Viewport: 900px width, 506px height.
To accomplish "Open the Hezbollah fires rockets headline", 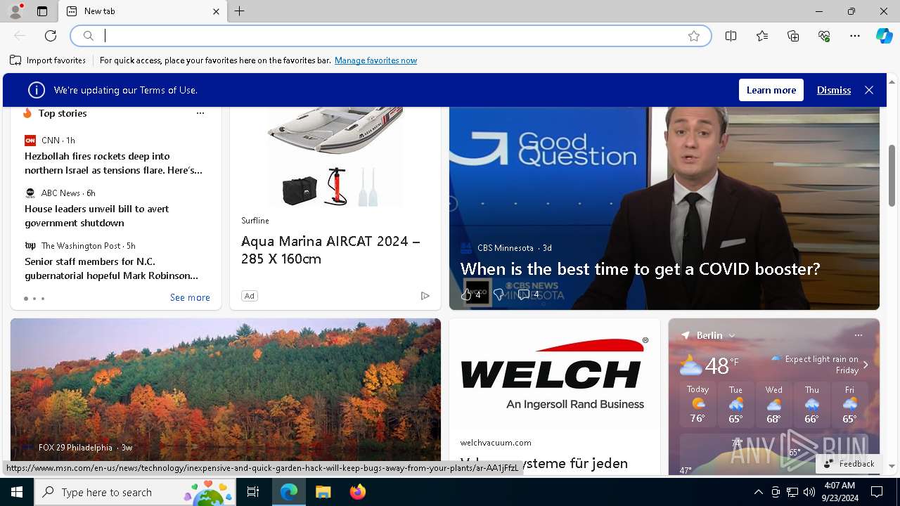I will click(x=114, y=163).
